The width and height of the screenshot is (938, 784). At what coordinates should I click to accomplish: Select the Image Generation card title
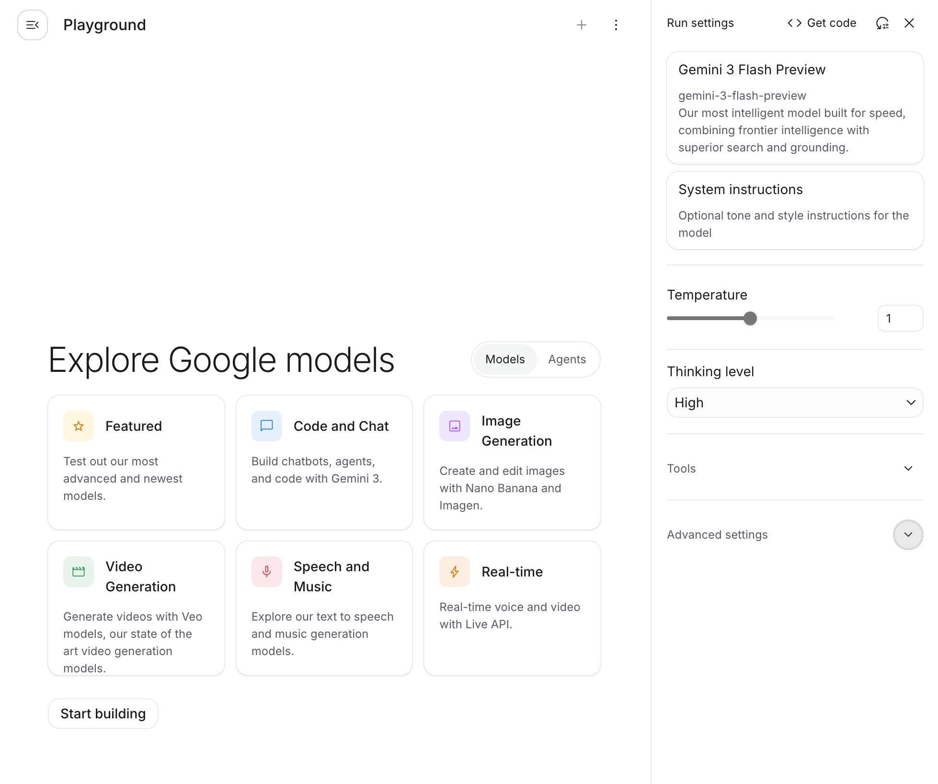point(517,431)
